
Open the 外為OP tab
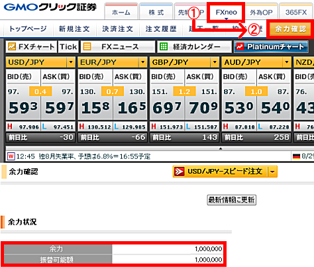click(x=261, y=12)
